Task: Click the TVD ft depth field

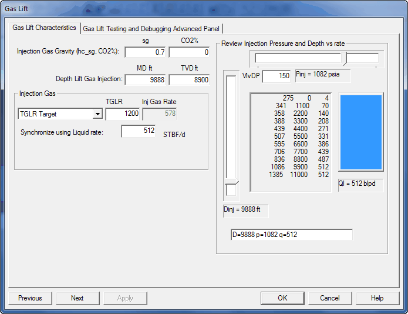Action: 188,80
